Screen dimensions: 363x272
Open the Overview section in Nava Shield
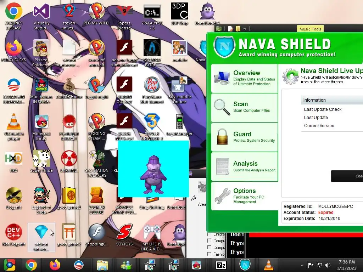coord(245,78)
